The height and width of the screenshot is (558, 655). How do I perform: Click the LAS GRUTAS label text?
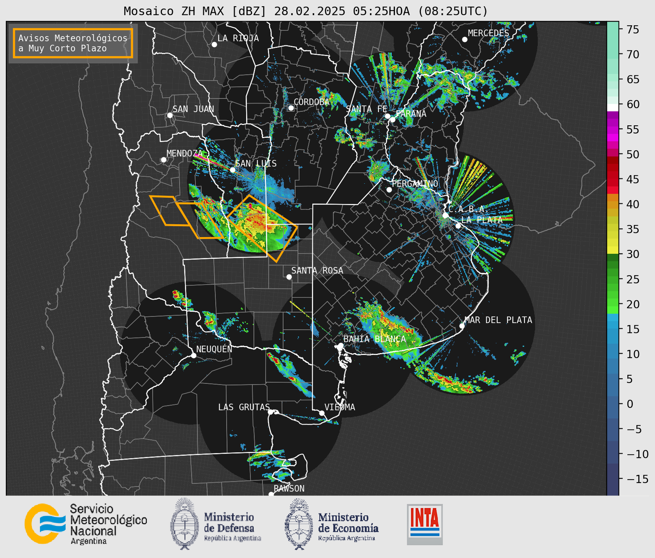[244, 407]
